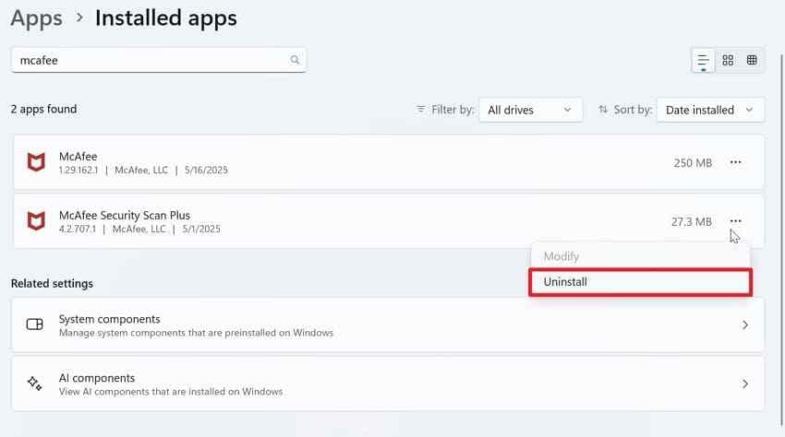The width and height of the screenshot is (785, 437).
Task: Click the Installed apps page title
Action: coord(166,18)
